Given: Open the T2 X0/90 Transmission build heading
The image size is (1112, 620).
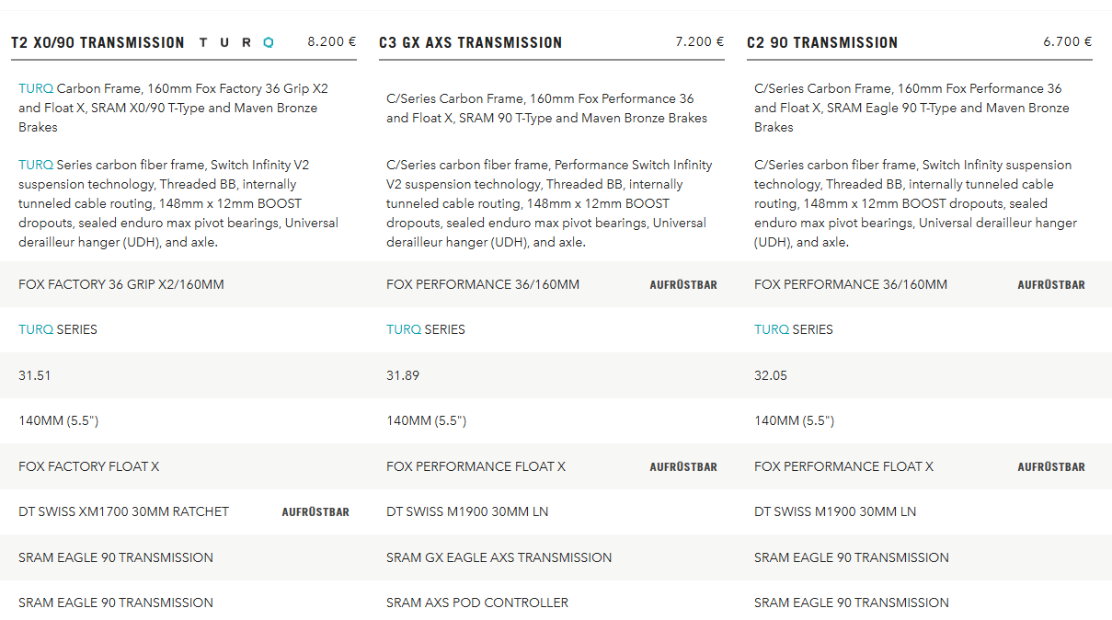Looking at the screenshot, I should click(97, 42).
